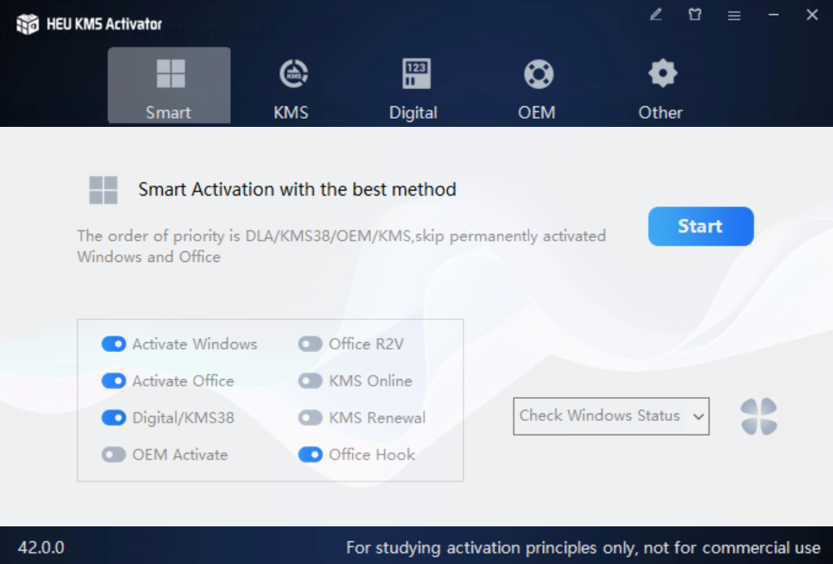The image size is (833, 564).
Task: Click the priority order description text
Action: [342, 246]
